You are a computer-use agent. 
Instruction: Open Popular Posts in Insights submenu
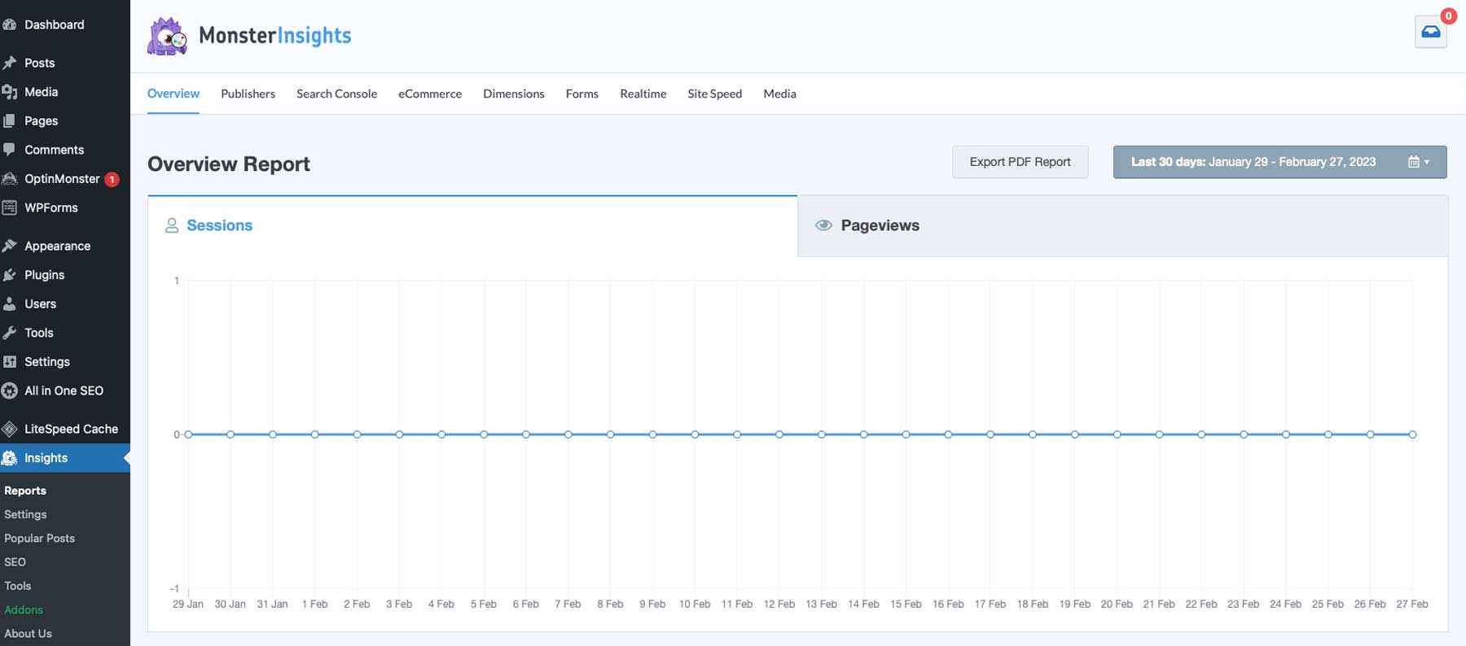(x=39, y=538)
